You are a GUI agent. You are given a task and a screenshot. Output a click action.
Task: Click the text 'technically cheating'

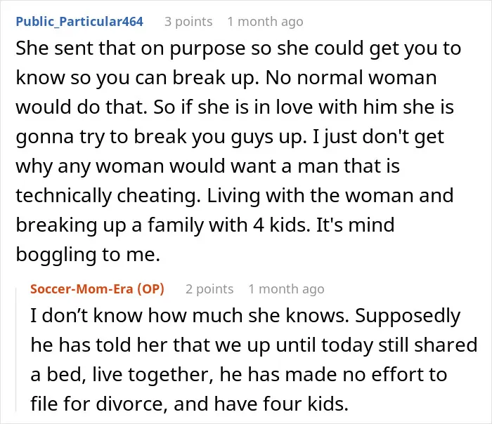click(x=108, y=196)
